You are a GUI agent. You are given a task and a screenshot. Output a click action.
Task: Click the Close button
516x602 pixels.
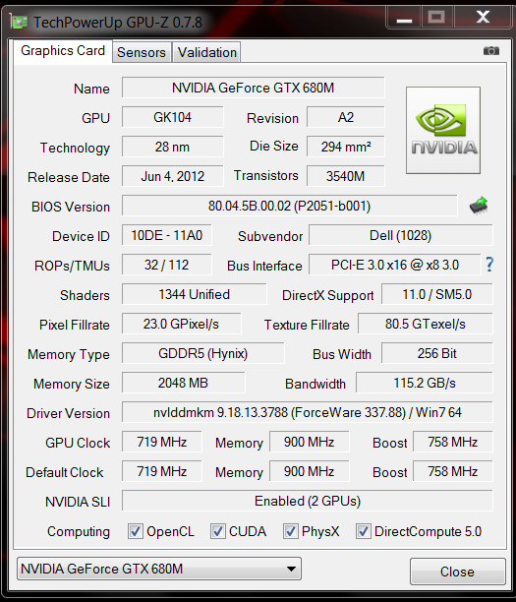click(457, 572)
